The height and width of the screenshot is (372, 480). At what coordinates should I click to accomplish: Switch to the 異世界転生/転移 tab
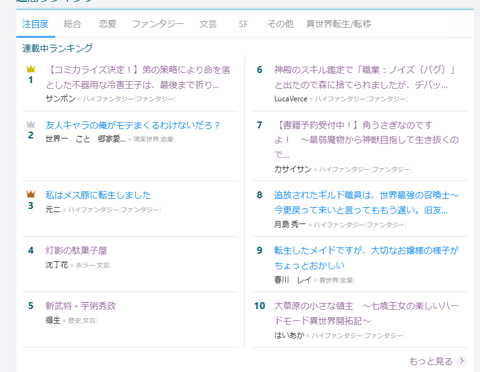[x=339, y=24]
